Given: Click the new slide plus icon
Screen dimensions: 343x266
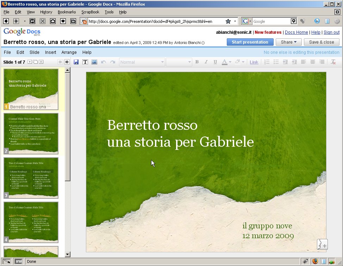Looking at the screenshot, I should [x=30, y=62].
